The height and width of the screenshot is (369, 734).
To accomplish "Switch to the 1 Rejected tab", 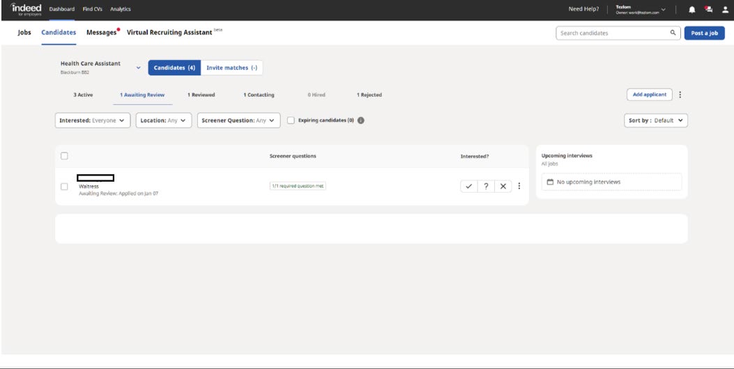I will (x=369, y=95).
